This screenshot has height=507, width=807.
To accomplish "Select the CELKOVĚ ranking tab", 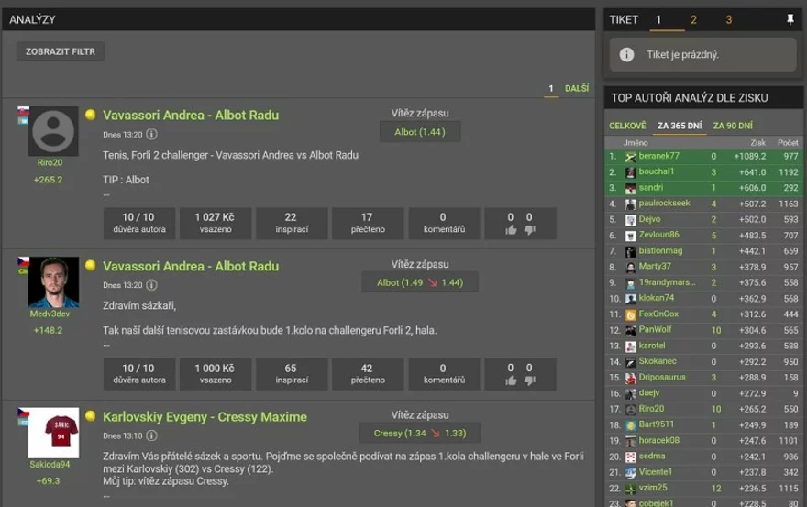I will pyautogui.click(x=627, y=126).
